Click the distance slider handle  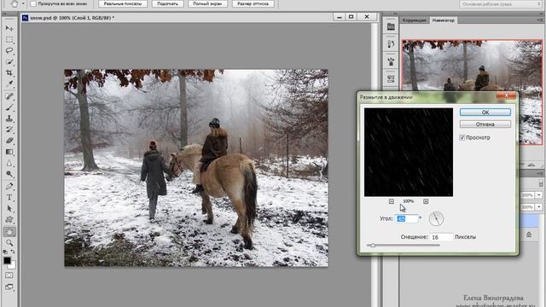373,245
